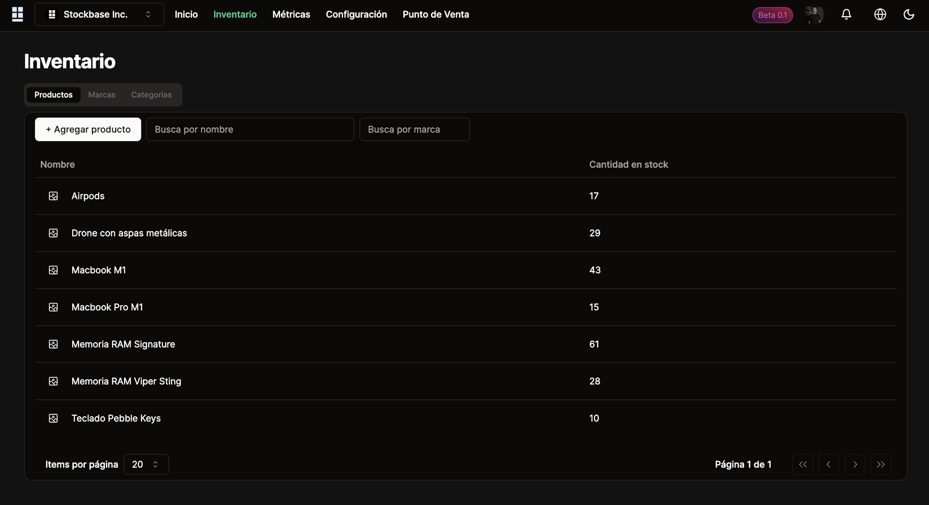
Task: Go to first page button
Action: [x=803, y=464]
